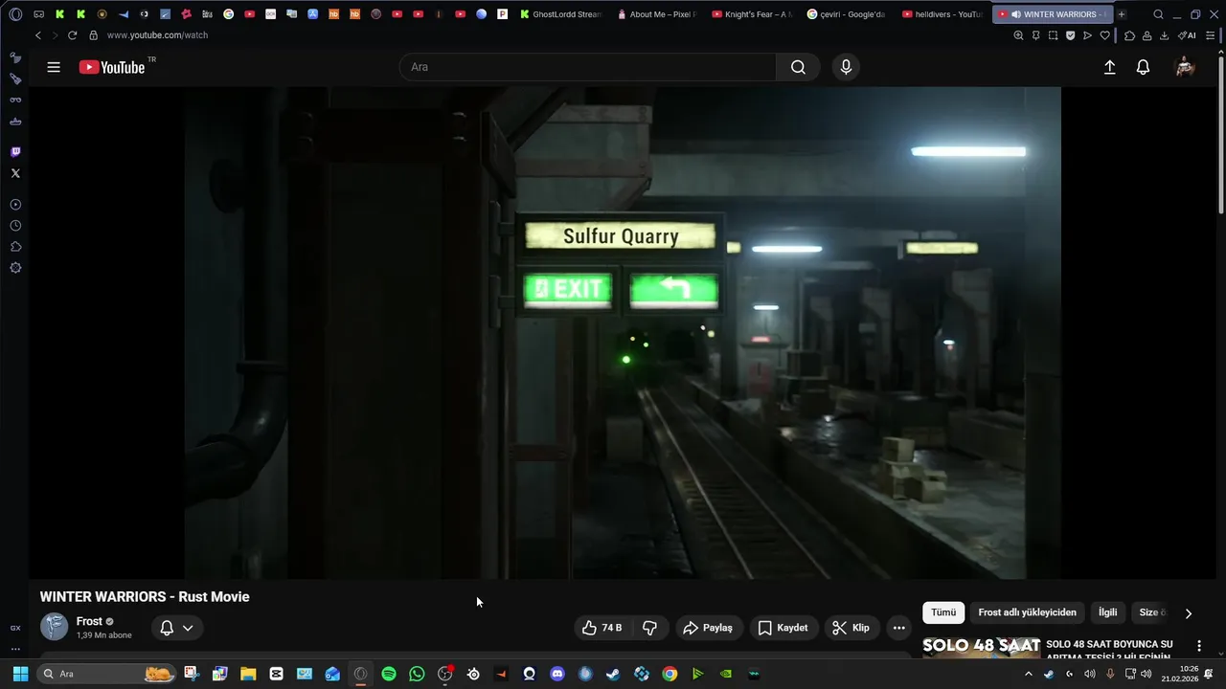Open the Easy setup sliders icon
The width and height of the screenshot is (1226, 689).
(x=1211, y=35)
